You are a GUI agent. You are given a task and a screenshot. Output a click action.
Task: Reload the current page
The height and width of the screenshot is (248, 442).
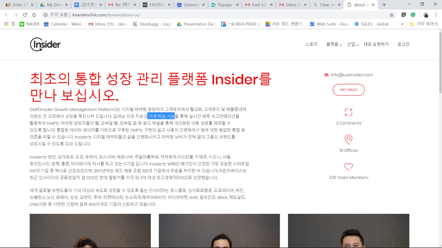25,15
